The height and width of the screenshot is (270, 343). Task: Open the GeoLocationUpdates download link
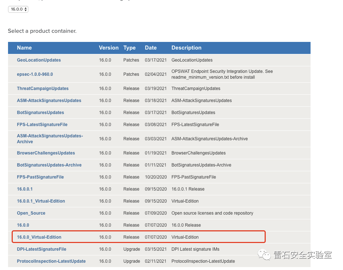coord(39,60)
